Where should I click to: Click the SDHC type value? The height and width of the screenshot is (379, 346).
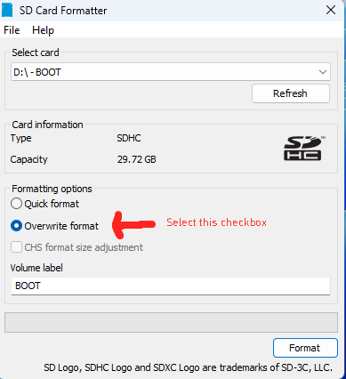tap(129, 138)
